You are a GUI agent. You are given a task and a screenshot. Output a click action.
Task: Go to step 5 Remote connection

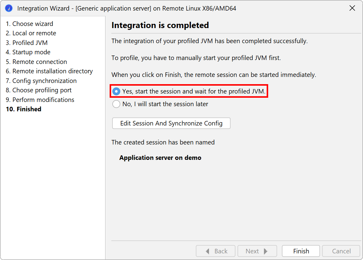pyautogui.click(x=36, y=62)
